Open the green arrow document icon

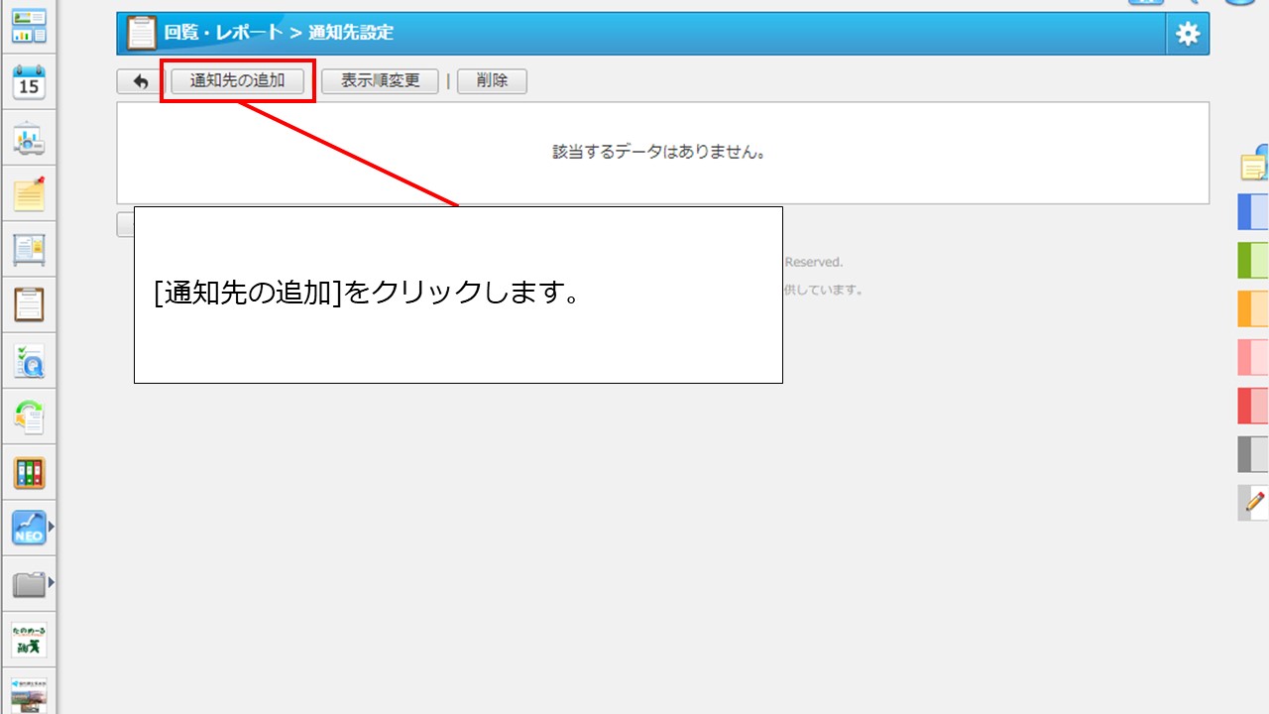[x=29, y=416]
